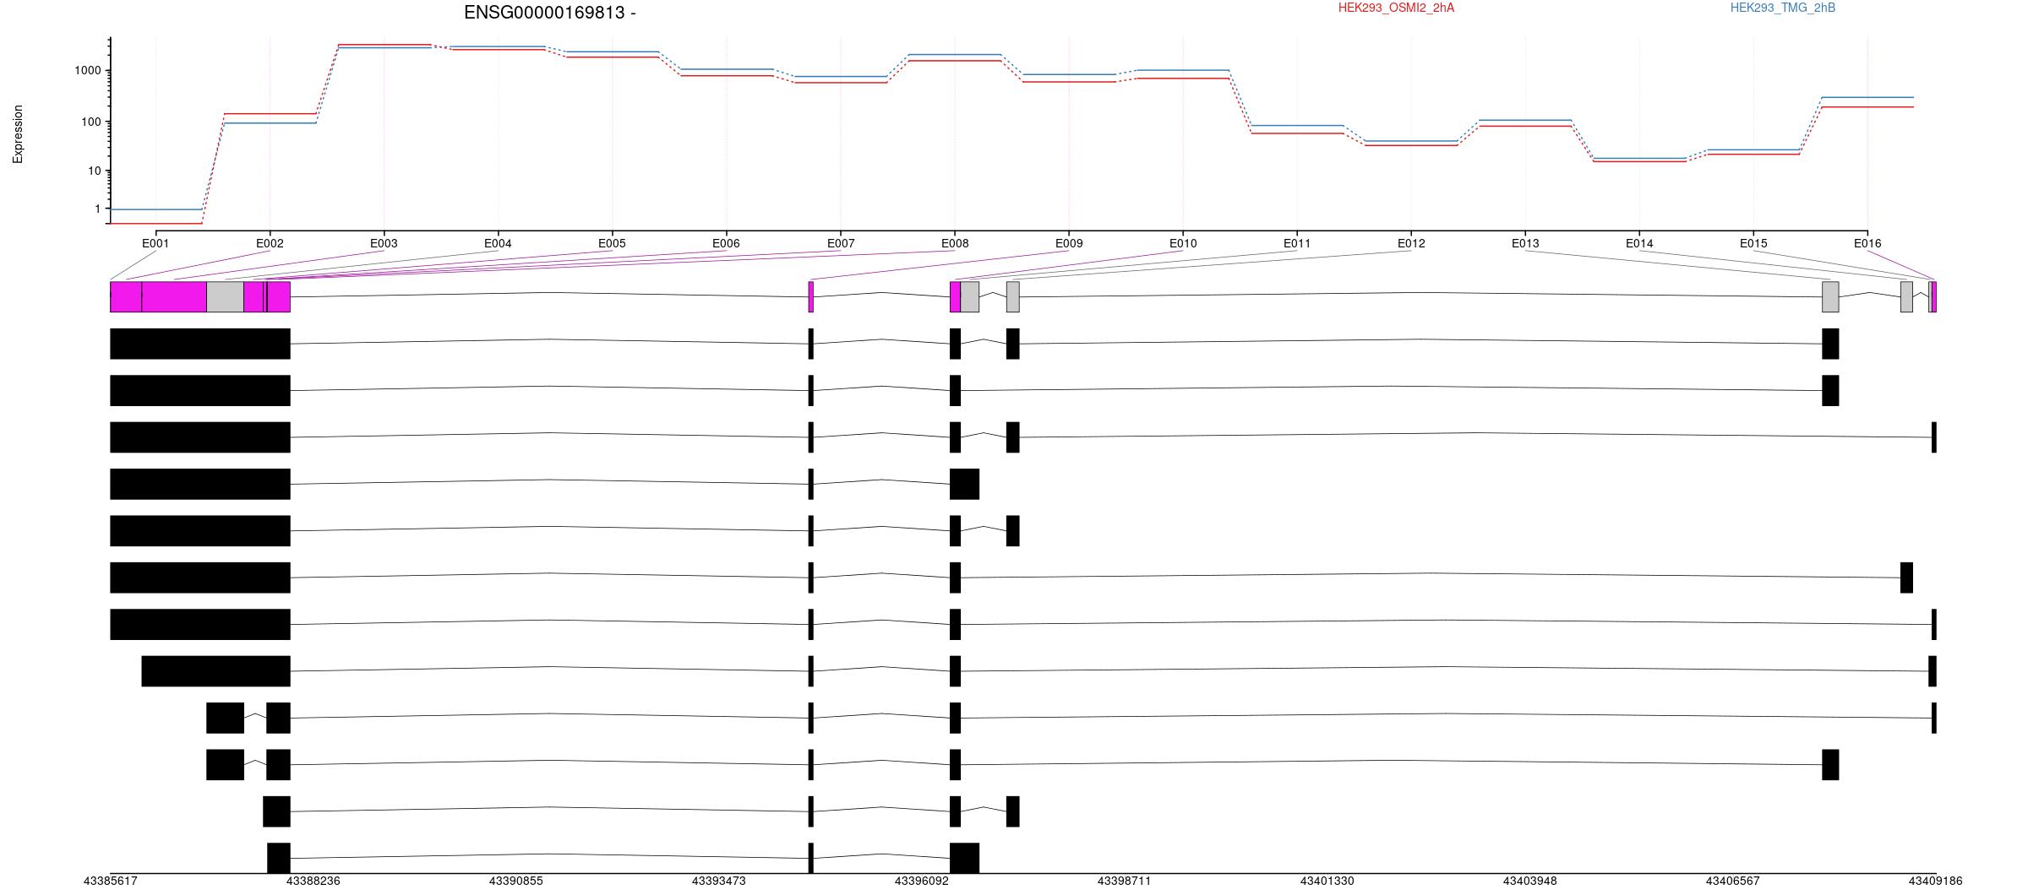
Task: Click genomic coordinate 43393473
Action: (x=719, y=881)
